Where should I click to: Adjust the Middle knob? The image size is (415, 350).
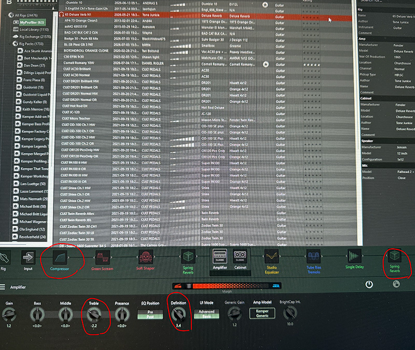66,315
